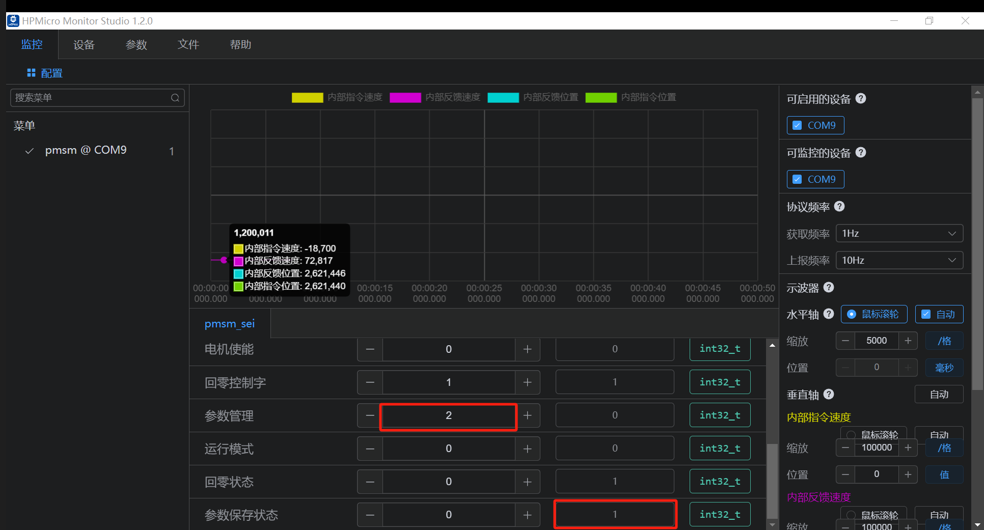Screen dimensions: 984x530
Task: Decrease 回零控制字 value with minus button
Action: 370,382
